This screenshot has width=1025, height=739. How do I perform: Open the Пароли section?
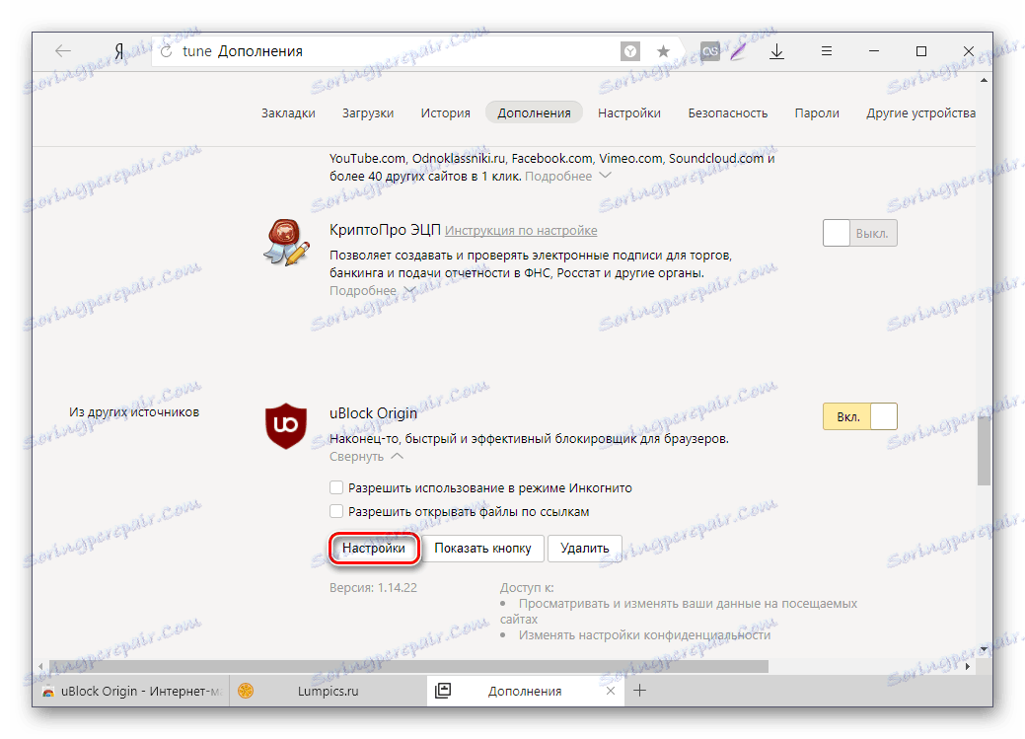tap(817, 113)
